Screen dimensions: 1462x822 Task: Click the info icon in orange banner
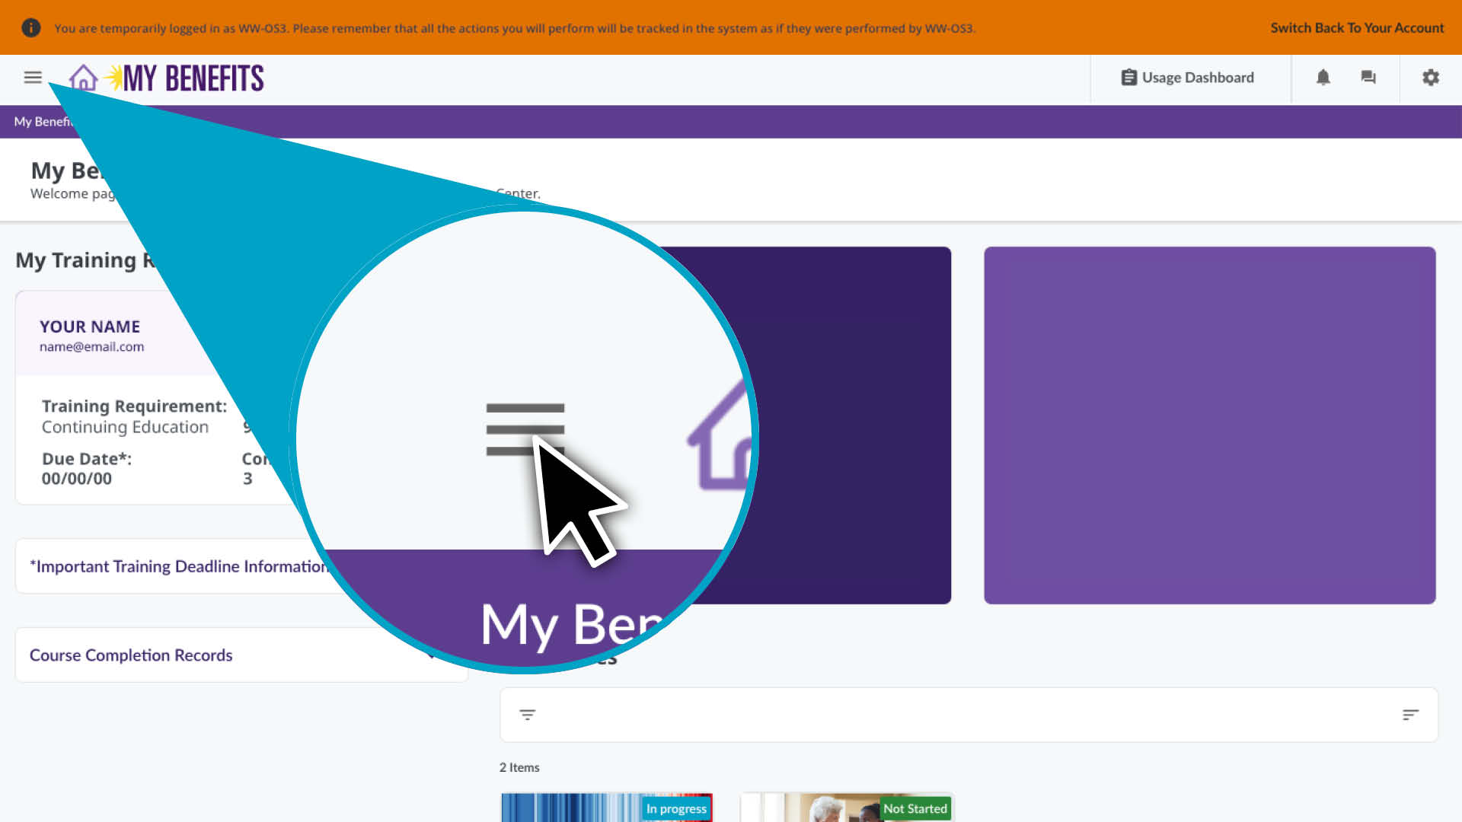(30, 28)
